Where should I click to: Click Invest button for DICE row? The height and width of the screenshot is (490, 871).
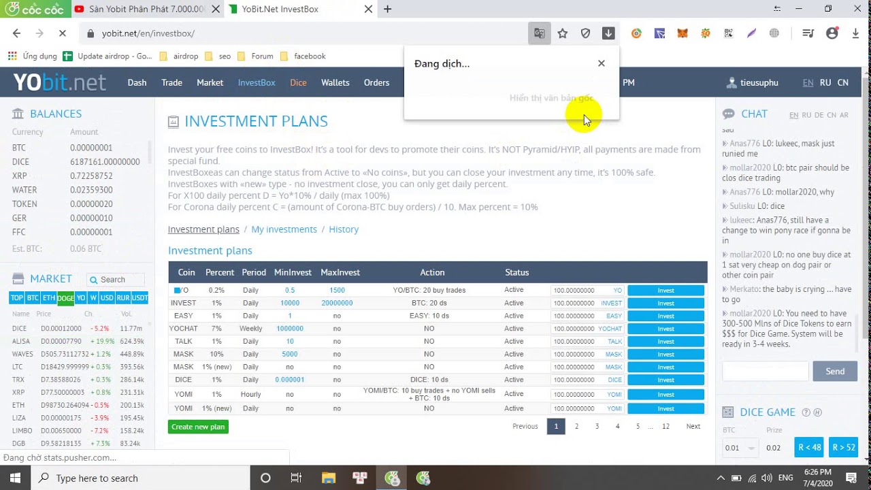tap(665, 380)
